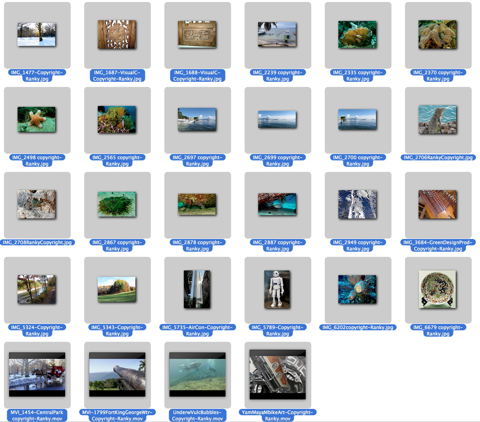The width and height of the screenshot is (480, 422).
Task: Click the filename IMG_2887 copyright-Ranky.jpg
Action: coord(278,245)
